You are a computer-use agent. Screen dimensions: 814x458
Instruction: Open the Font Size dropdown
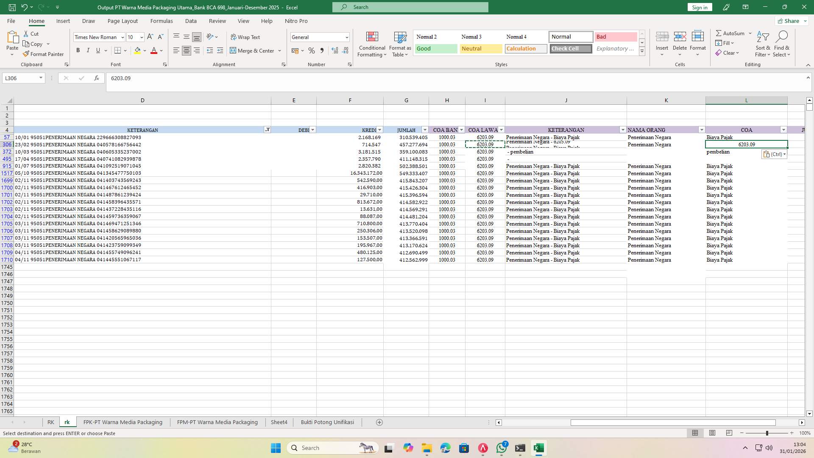[x=141, y=37]
